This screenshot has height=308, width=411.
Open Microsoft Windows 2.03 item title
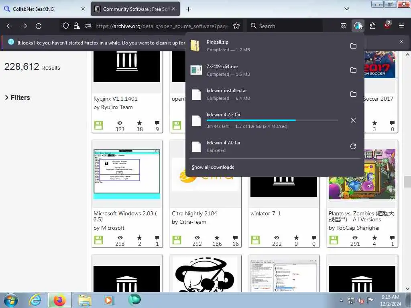tap(125, 216)
